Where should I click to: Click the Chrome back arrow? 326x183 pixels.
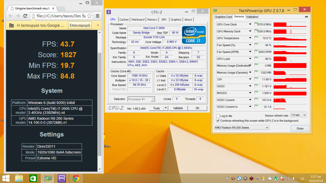click(x=11, y=16)
